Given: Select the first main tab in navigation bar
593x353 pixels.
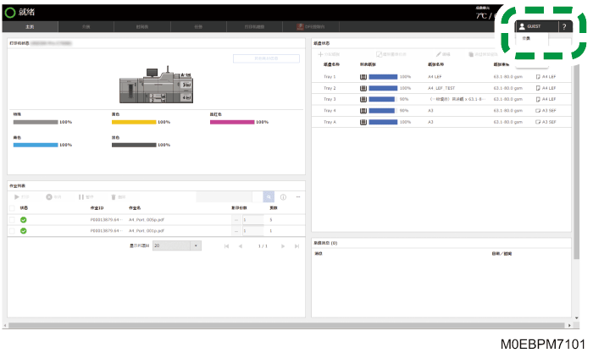Looking at the screenshot, I should pyautogui.click(x=30, y=26).
